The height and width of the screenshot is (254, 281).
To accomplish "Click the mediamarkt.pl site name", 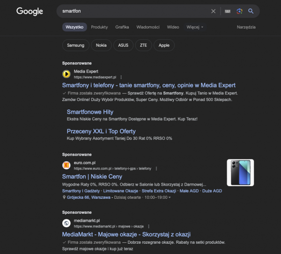I will click(x=87, y=220).
